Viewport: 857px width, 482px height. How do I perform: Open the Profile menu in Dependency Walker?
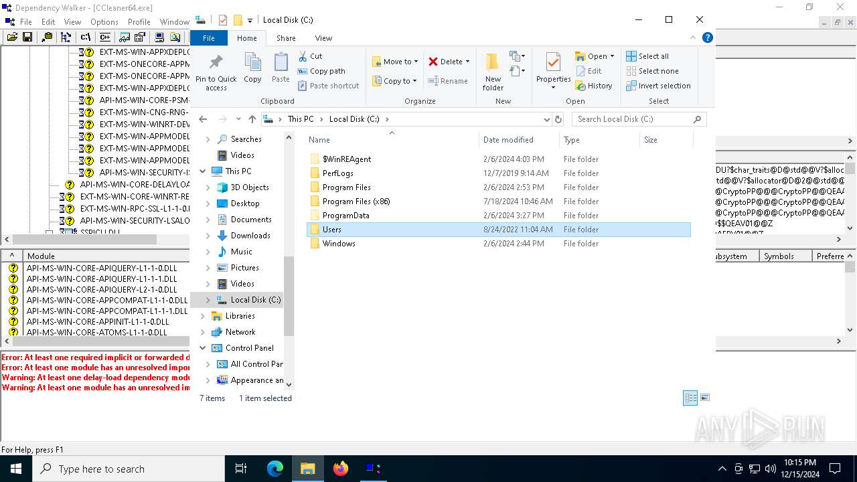[139, 22]
